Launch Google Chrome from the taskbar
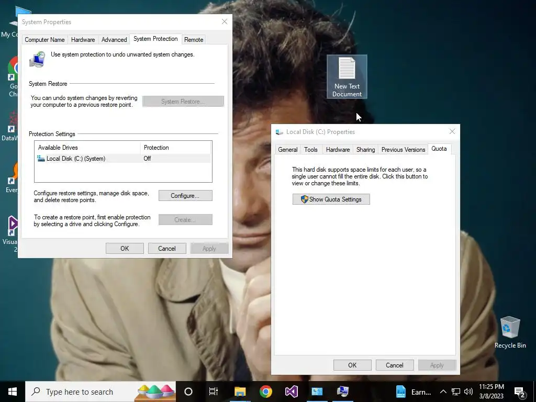 [265, 392]
